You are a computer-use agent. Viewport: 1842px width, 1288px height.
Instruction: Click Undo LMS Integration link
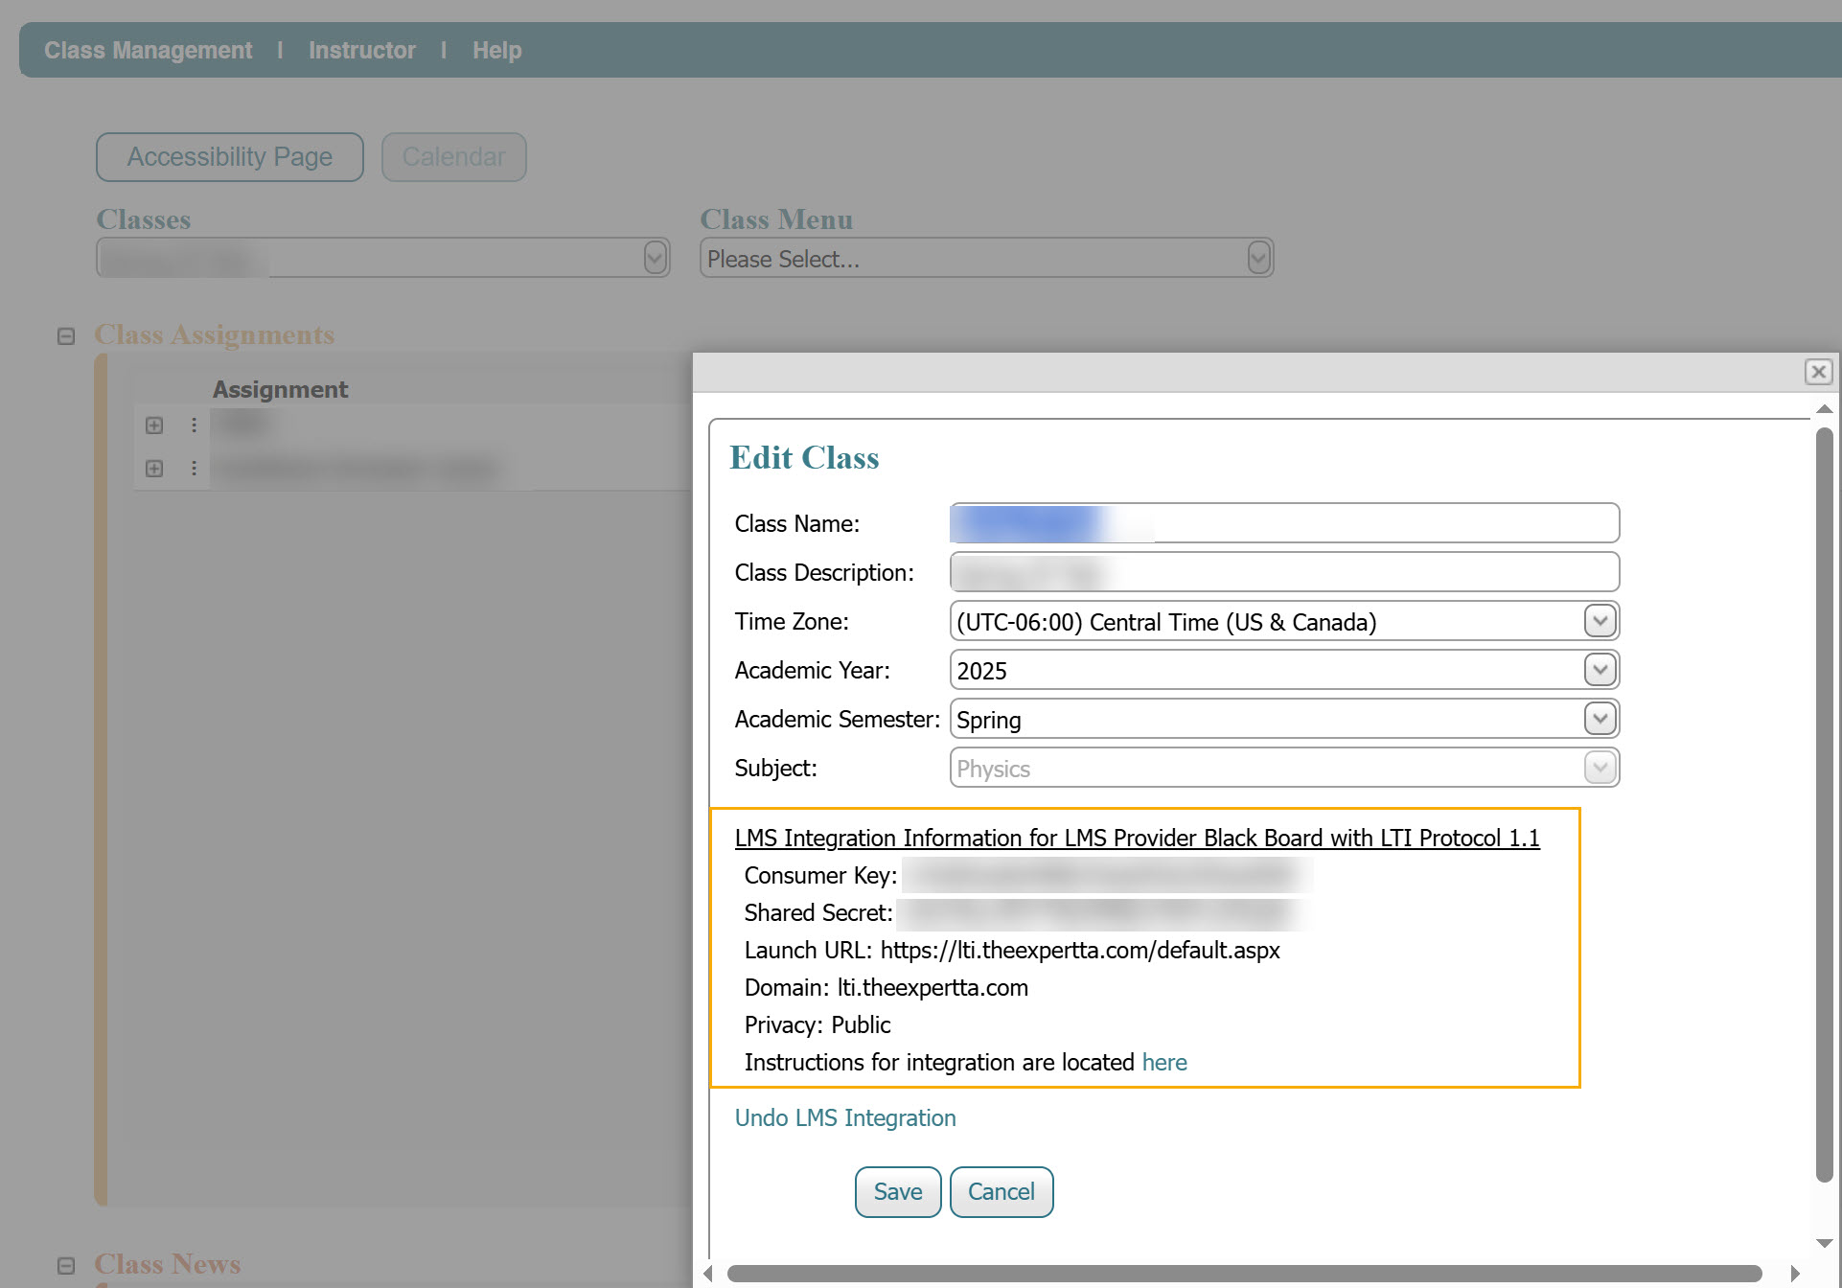(x=844, y=1118)
